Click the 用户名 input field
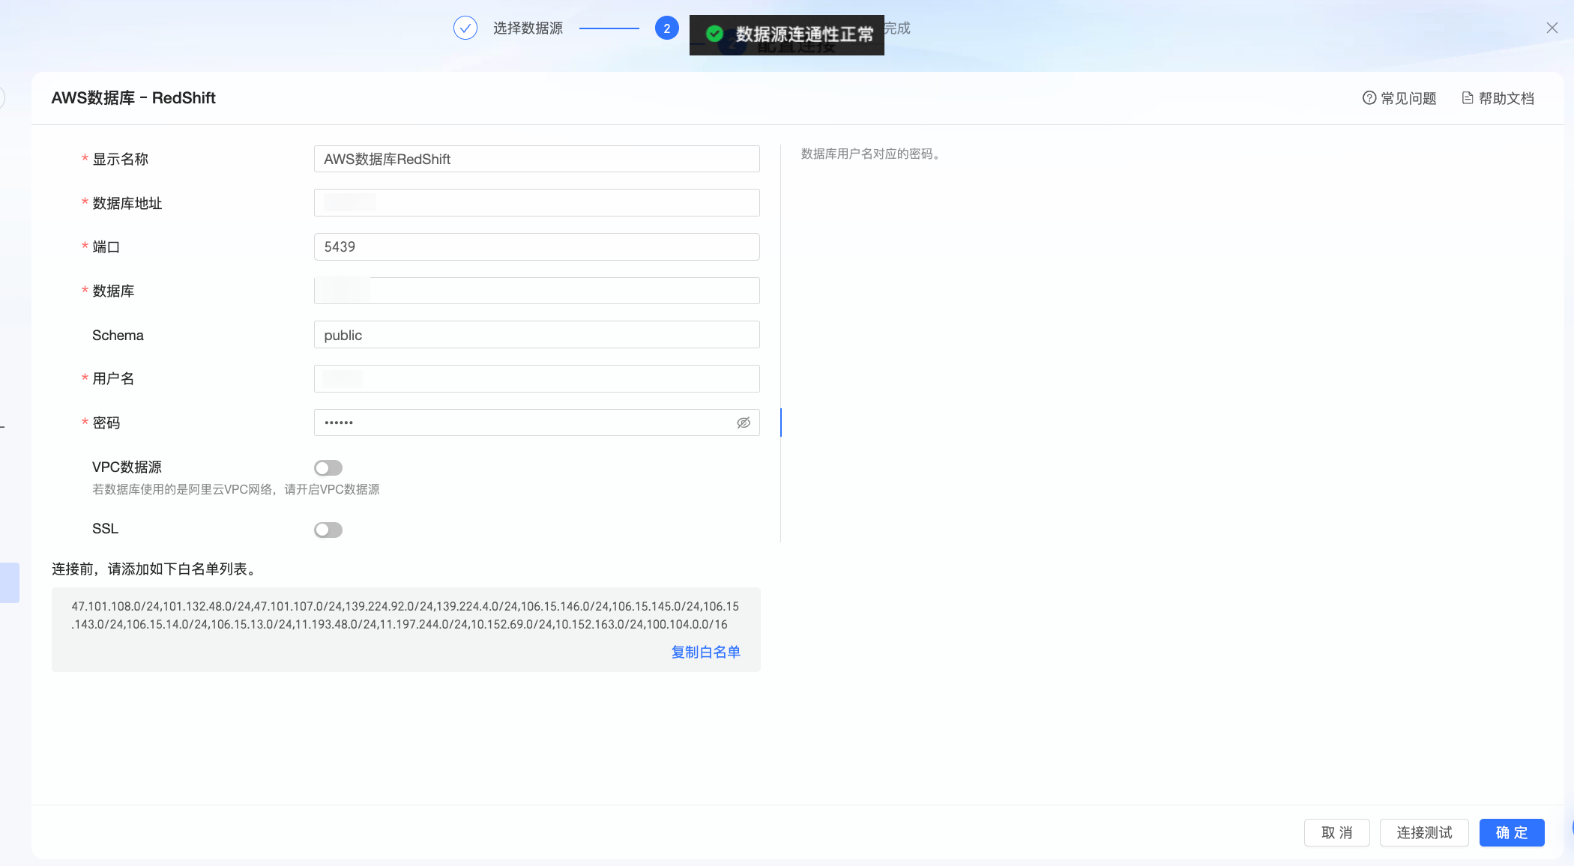 (537, 378)
